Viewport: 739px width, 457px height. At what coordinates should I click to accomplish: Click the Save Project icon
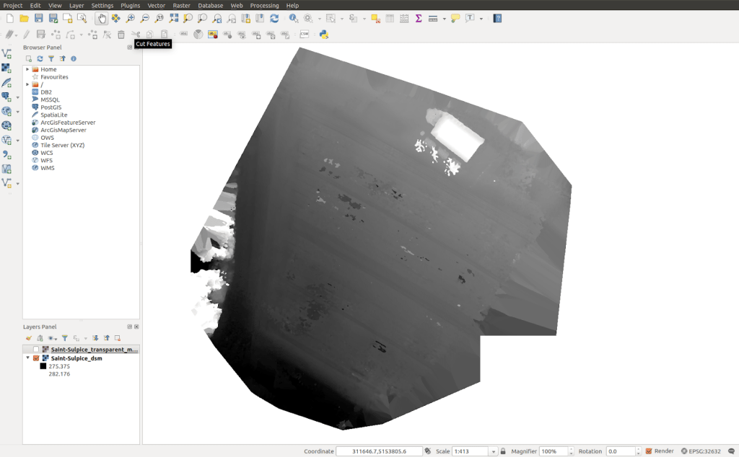[x=38, y=18]
